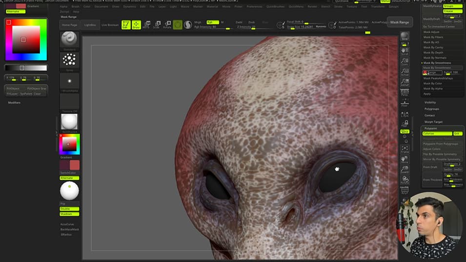Image resolution: width=466 pixels, height=262 pixels.
Task: Toggle the L.Sym local symmetry icon
Action: pos(405,114)
